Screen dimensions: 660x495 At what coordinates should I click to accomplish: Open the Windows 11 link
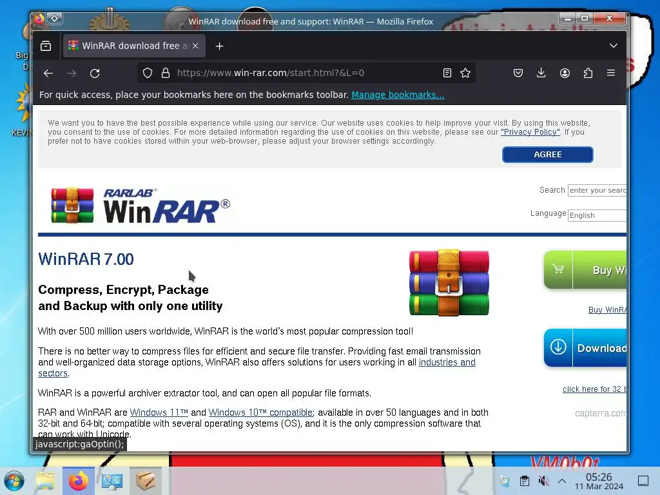[159, 412]
